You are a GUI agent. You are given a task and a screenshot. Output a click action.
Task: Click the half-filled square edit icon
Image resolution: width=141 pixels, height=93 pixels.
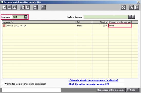point(5,7)
